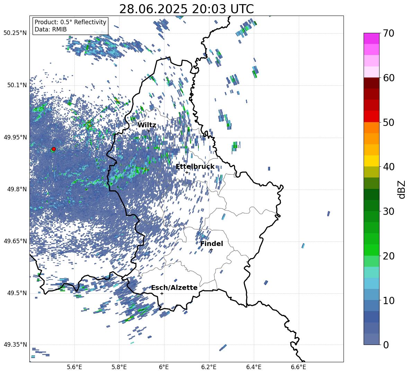
Task: Click the 49.35°N latitude label
Action: (15, 345)
